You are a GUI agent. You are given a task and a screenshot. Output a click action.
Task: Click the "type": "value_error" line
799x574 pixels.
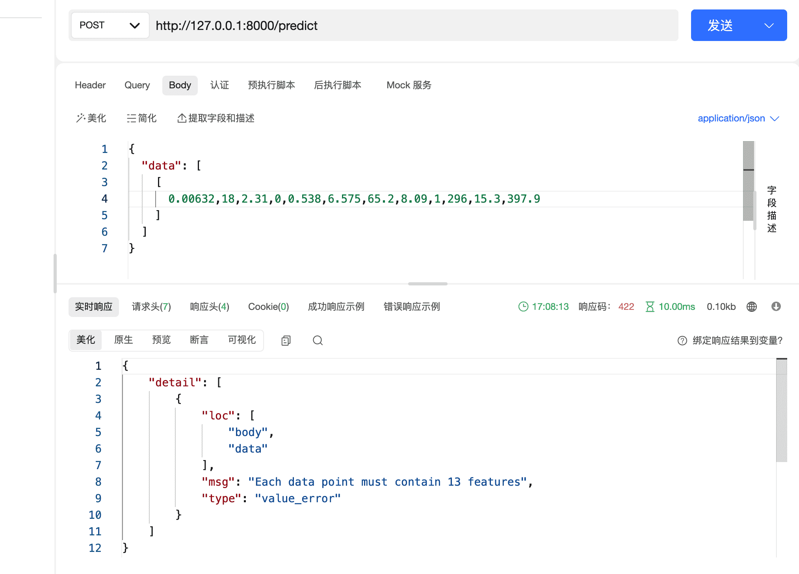point(271,498)
